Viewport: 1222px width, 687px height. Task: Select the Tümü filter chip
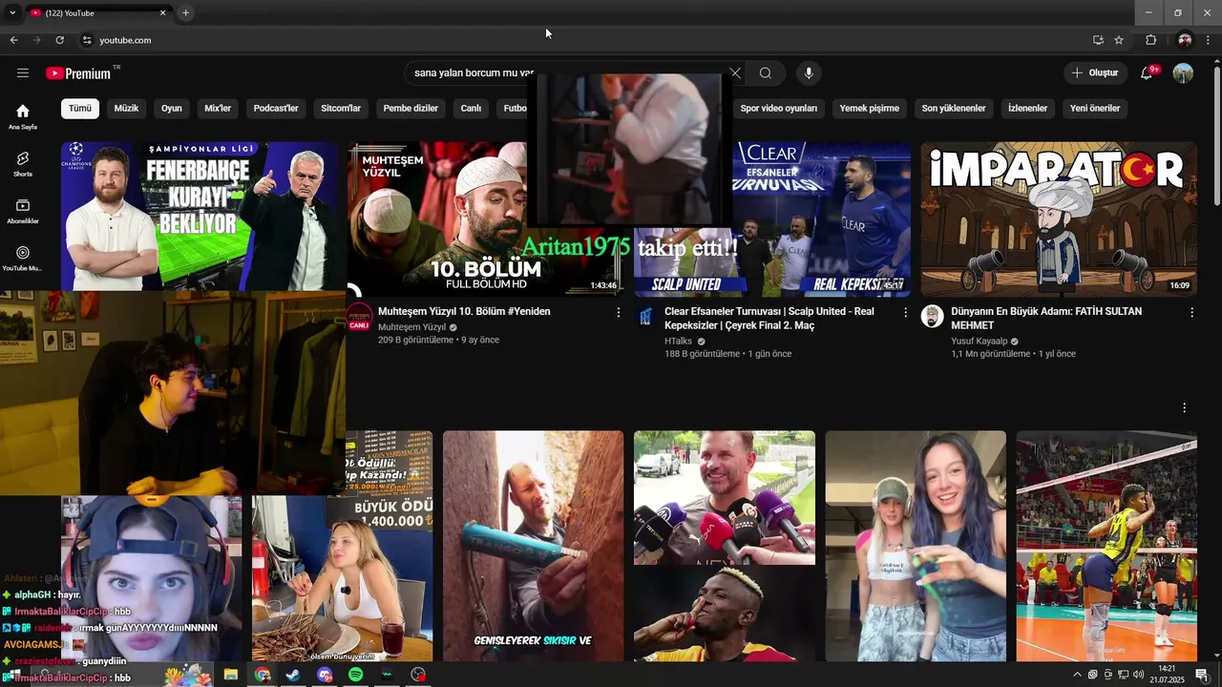[x=80, y=108]
